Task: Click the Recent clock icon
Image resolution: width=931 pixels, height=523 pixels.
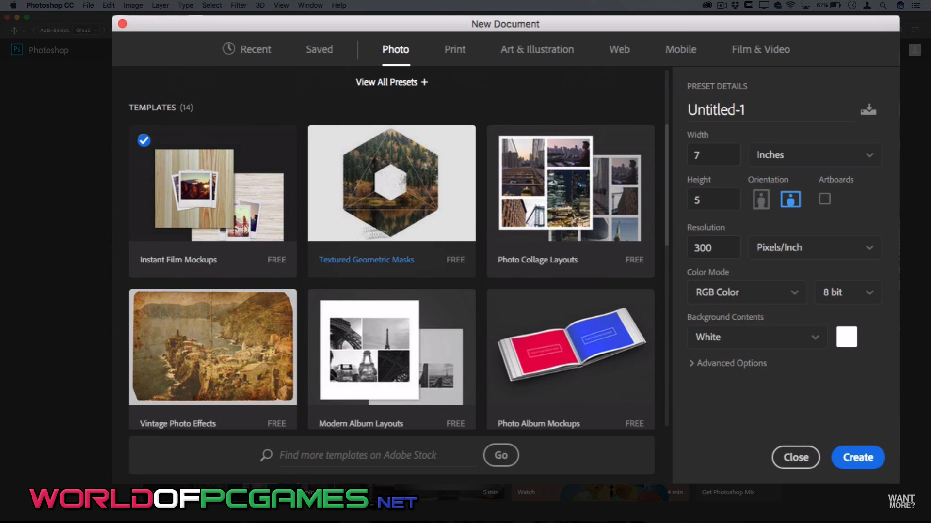Action: click(228, 49)
